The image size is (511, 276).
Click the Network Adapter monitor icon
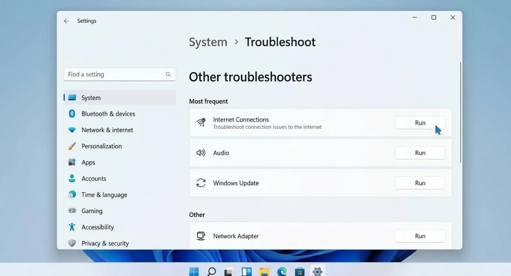(201, 236)
